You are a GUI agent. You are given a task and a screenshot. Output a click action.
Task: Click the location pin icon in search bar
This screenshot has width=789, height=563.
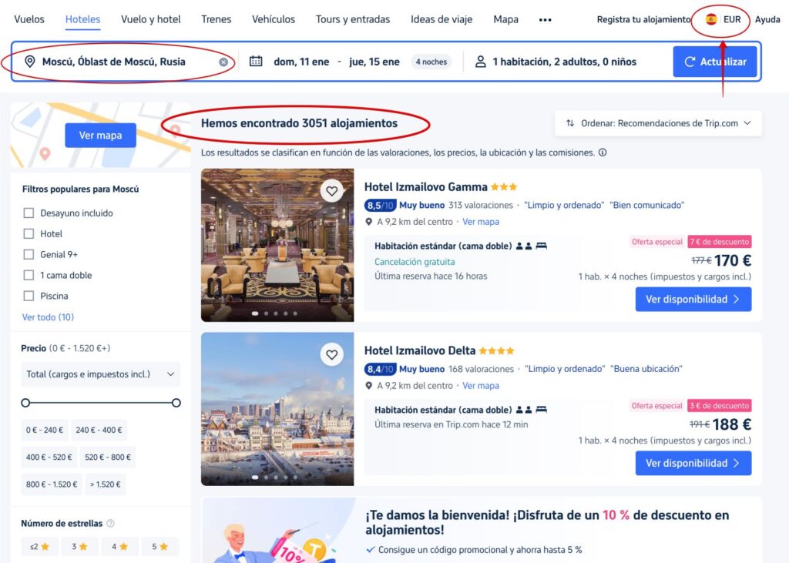tap(29, 62)
